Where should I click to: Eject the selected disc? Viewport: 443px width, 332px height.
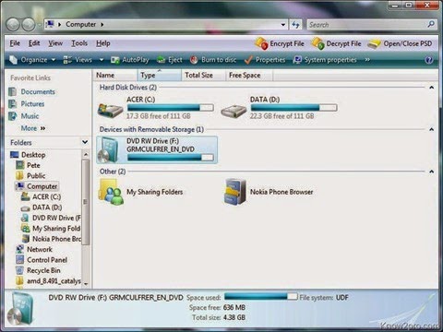(170, 60)
